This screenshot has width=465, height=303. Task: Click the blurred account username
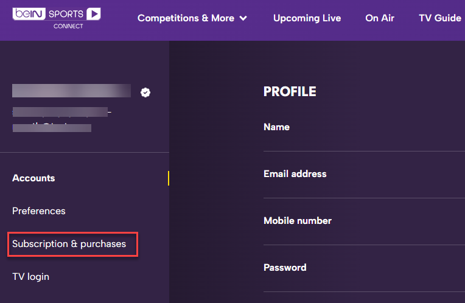click(x=71, y=91)
